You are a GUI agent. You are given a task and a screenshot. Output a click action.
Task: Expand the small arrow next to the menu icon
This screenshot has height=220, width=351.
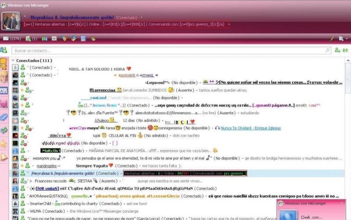coord(347,39)
